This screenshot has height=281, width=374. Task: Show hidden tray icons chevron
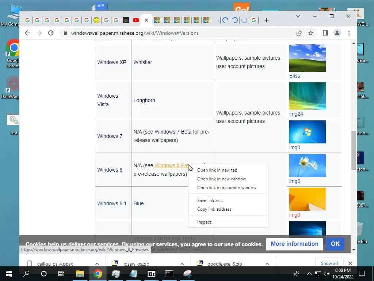click(309, 274)
